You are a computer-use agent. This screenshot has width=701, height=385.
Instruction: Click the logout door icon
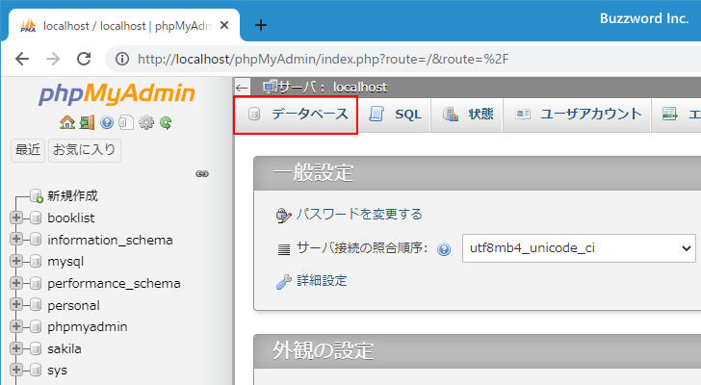[87, 122]
